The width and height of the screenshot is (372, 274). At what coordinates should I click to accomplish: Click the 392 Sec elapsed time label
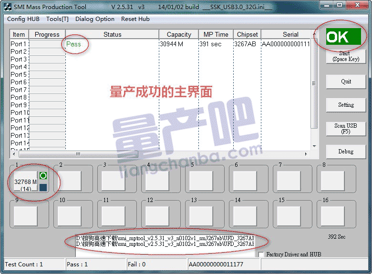pyautogui.click(x=337, y=236)
